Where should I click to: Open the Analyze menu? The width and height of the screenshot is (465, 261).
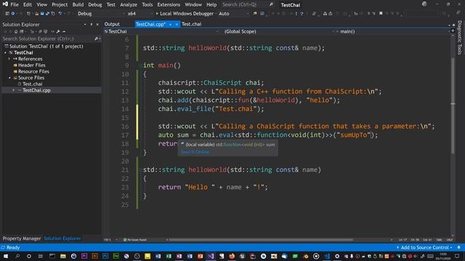[x=129, y=5]
